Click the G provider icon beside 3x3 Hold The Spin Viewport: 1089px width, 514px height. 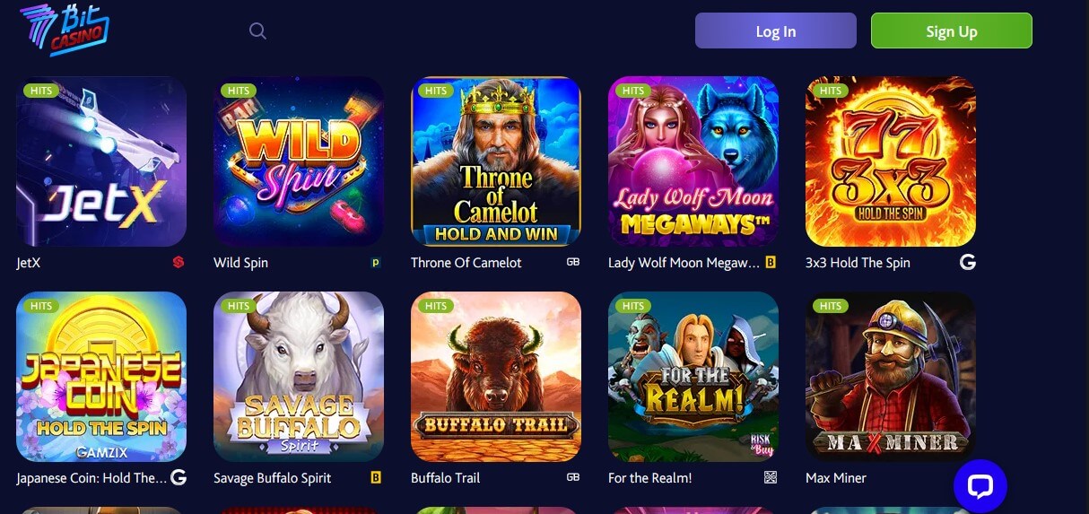[967, 263]
